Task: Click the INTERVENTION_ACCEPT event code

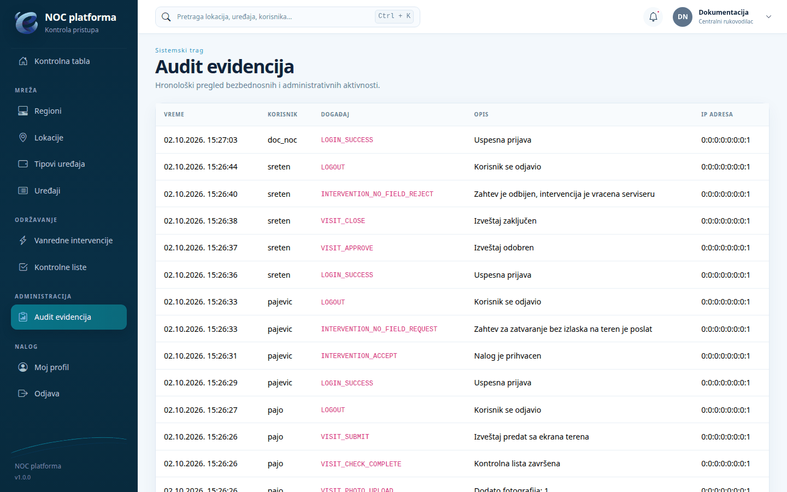Action: 359,356
